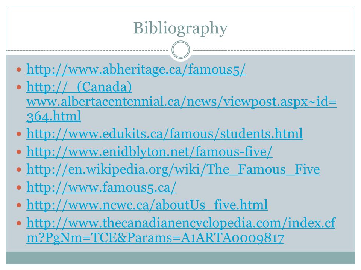The height and width of the screenshot is (270, 361).
Task: Click the http:// (Canada) link text
Action: (79, 87)
